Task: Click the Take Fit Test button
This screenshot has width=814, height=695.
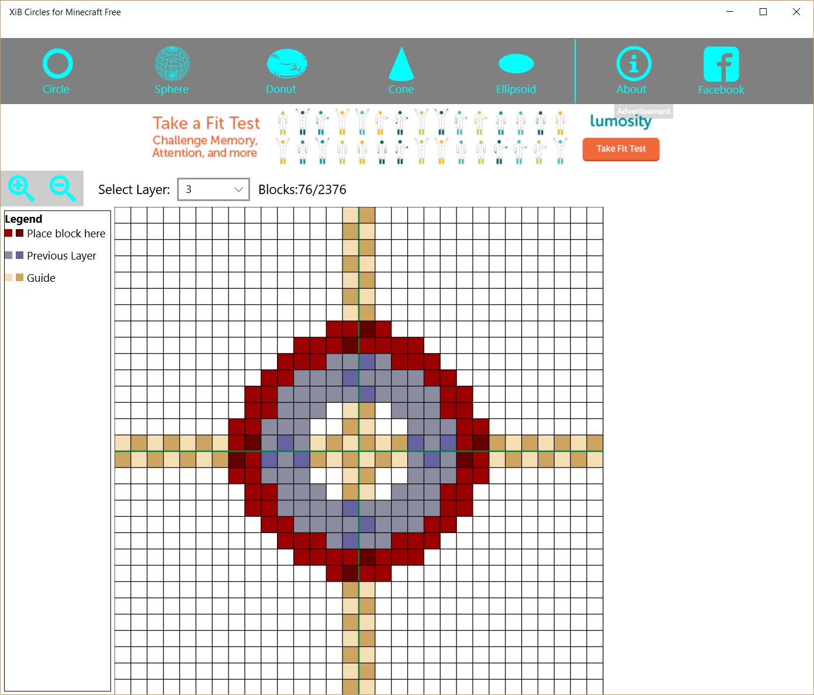Action: pos(621,149)
